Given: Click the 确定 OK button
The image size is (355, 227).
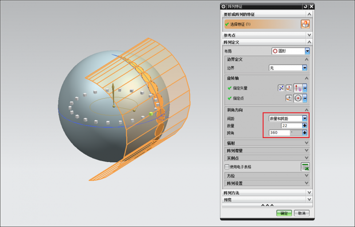Looking at the screenshot, I should pos(284,213).
